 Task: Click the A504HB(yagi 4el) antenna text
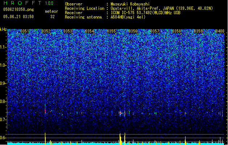pyautogui.click(x=128, y=17)
